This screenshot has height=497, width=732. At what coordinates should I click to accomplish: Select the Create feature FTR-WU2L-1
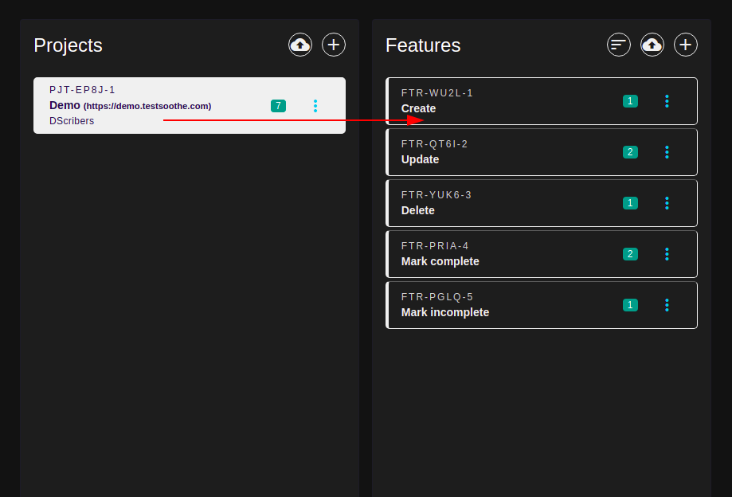[x=542, y=101]
